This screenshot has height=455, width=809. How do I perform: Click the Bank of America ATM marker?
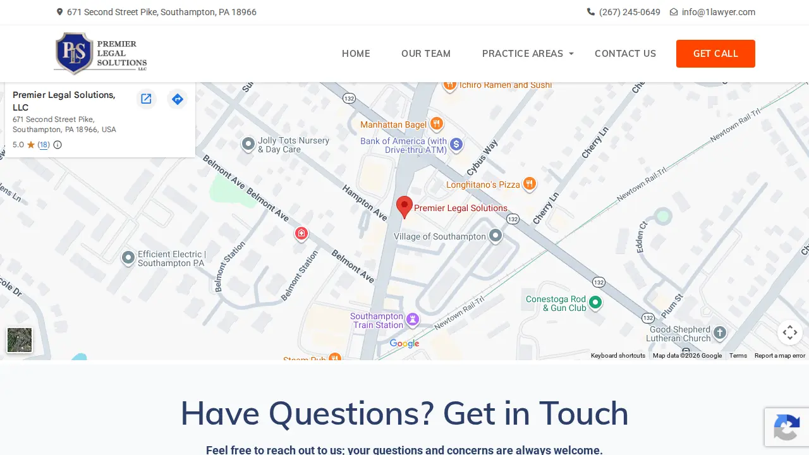(456, 145)
